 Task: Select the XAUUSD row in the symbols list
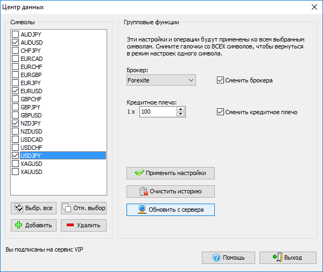point(31,172)
